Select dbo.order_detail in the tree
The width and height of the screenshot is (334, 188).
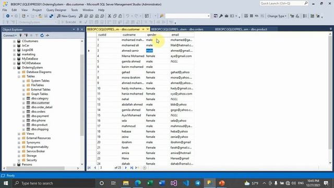(42, 107)
